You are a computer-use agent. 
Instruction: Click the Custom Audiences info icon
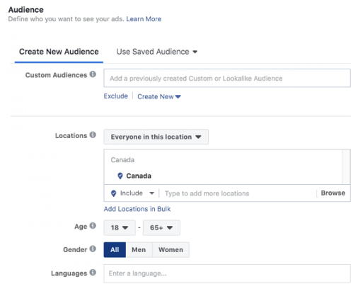point(93,74)
